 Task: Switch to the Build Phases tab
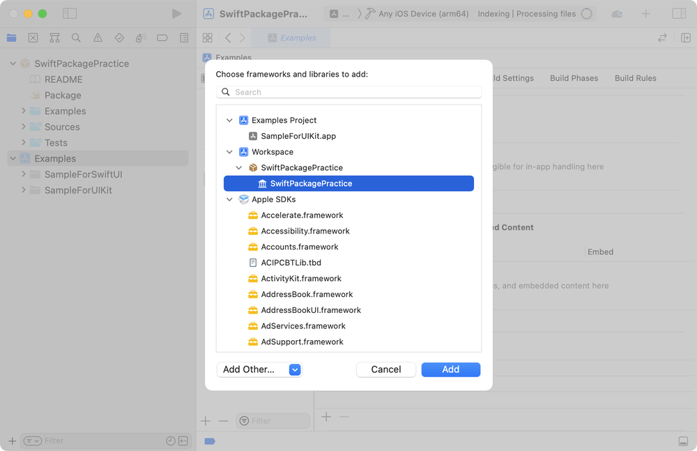(x=574, y=78)
